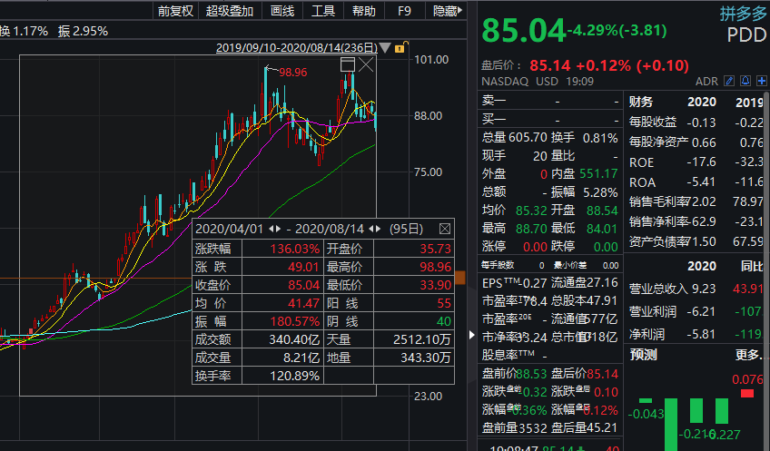
Task: Click the 买一 bid row
Action: [x=550, y=119]
